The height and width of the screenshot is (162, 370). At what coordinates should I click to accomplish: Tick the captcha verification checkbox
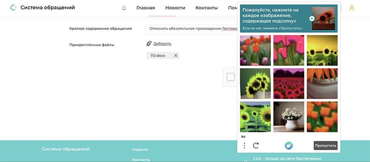pyautogui.click(x=231, y=77)
